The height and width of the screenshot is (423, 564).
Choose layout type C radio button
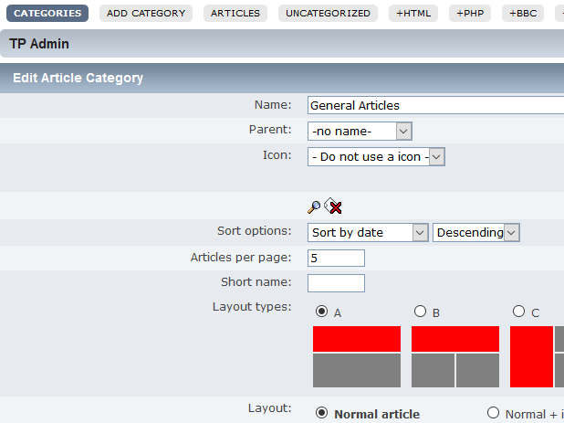point(519,312)
